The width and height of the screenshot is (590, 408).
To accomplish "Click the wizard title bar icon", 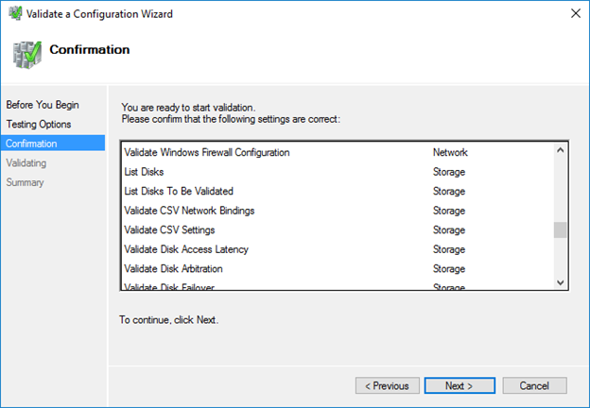I will [x=15, y=13].
